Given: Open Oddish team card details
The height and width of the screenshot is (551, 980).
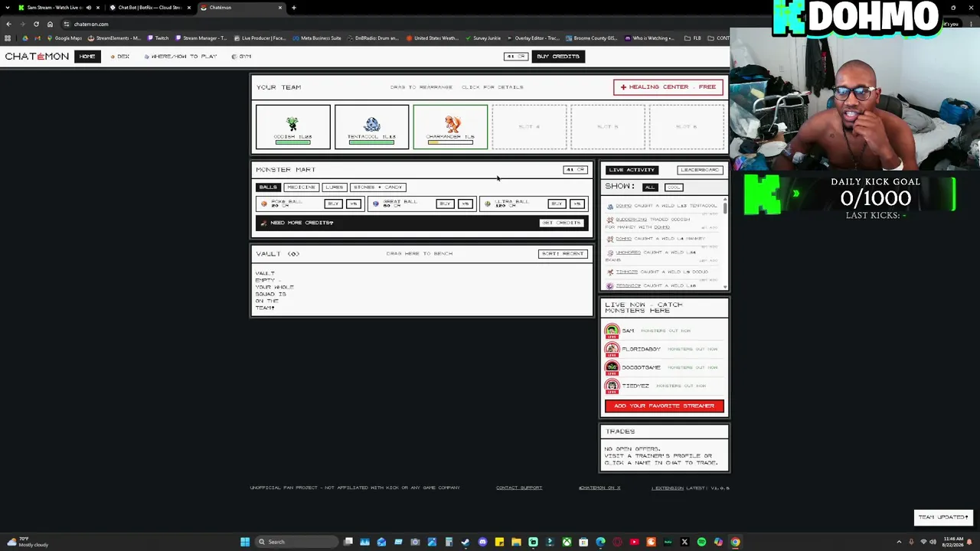Looking at the screenshot, I should tap(293, 126).
